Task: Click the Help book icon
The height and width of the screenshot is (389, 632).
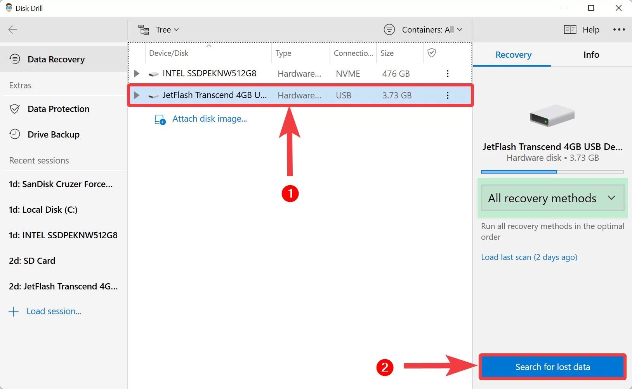Action: click(x=570, y=30)
